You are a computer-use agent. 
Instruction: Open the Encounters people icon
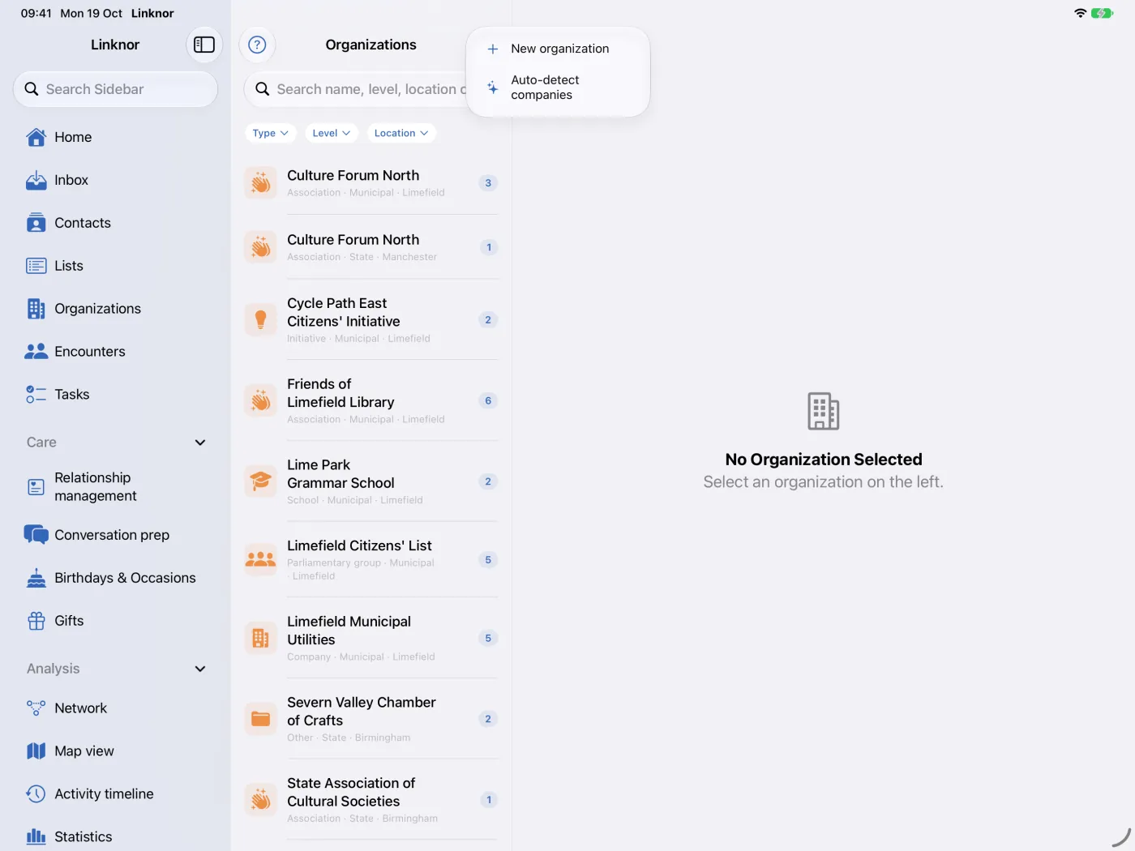coord(36,352)
